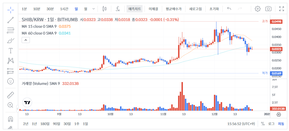Set date range to 90일
Image resolution: width=289 pixels, height=131 pixels.
[57, 124]
